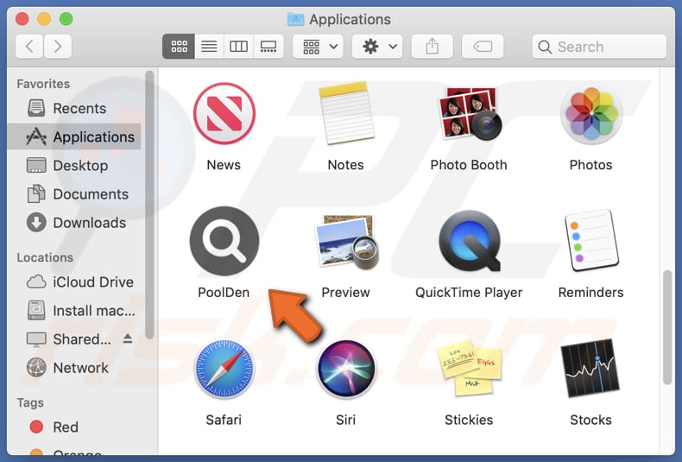Select Applications in the sidebar

[x=74, y=136]
